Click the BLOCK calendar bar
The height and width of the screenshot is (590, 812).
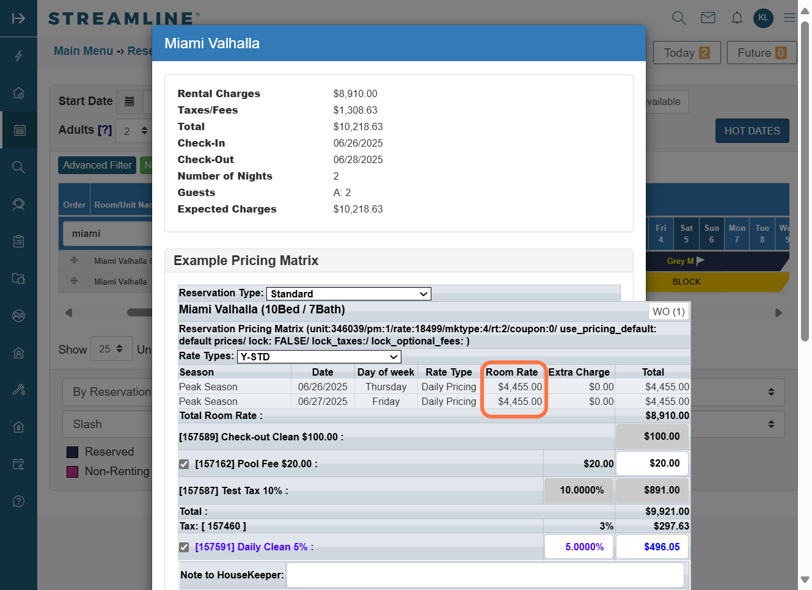[716, 282]
